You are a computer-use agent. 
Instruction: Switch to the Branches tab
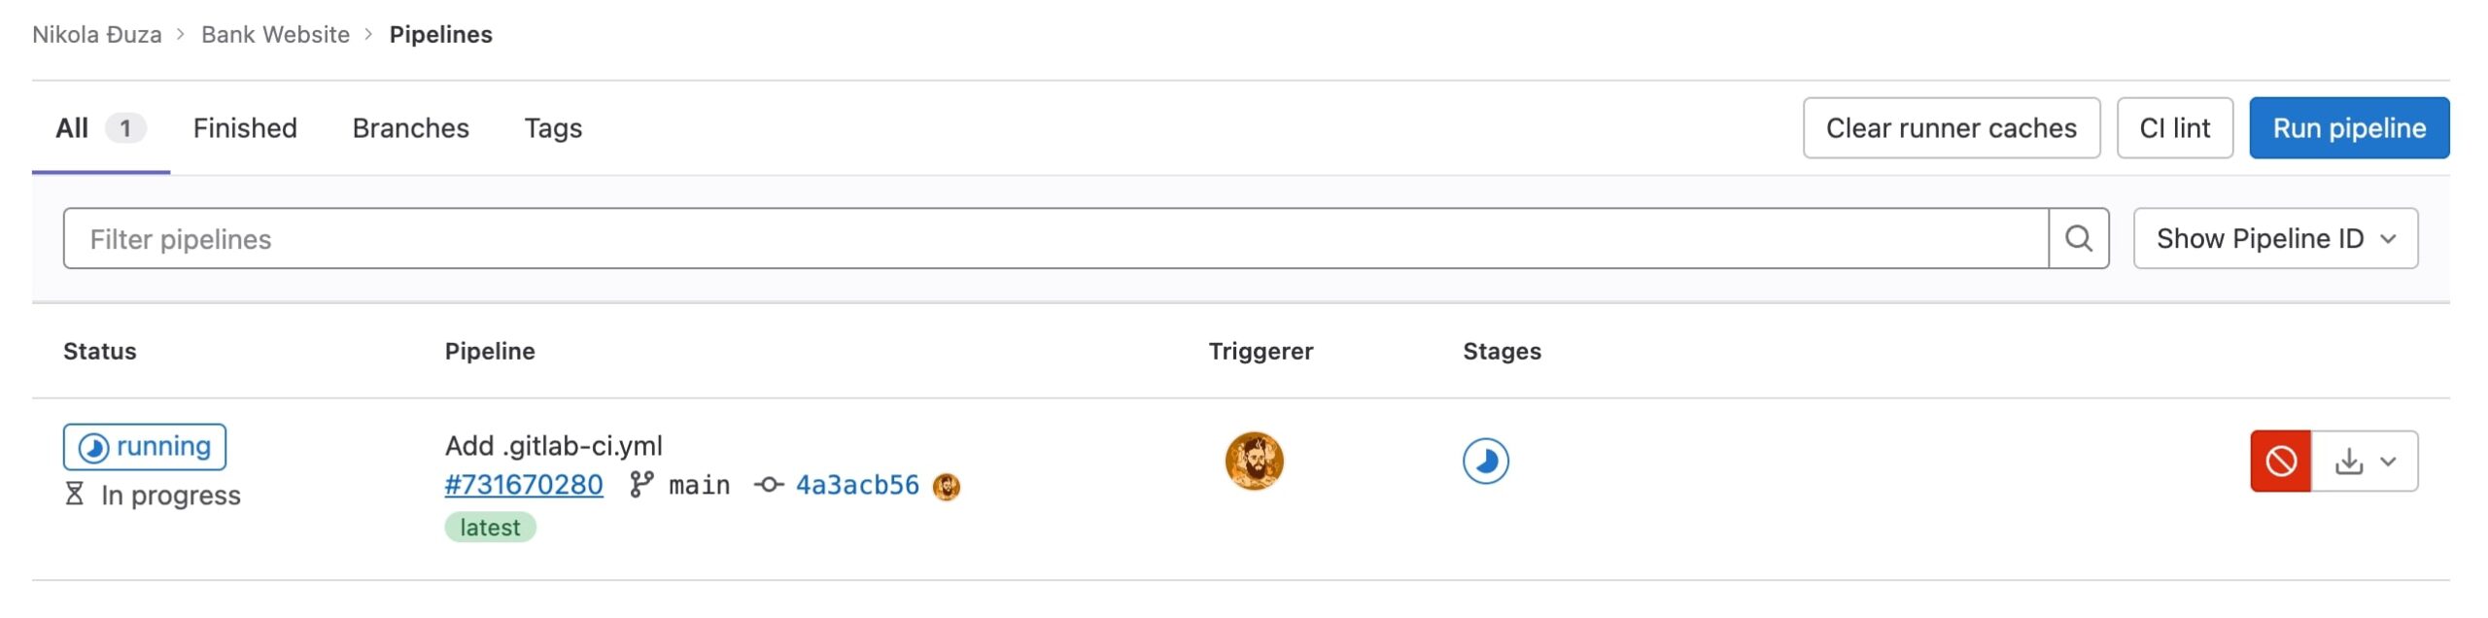pyautogui.click(x=410, y=128)
